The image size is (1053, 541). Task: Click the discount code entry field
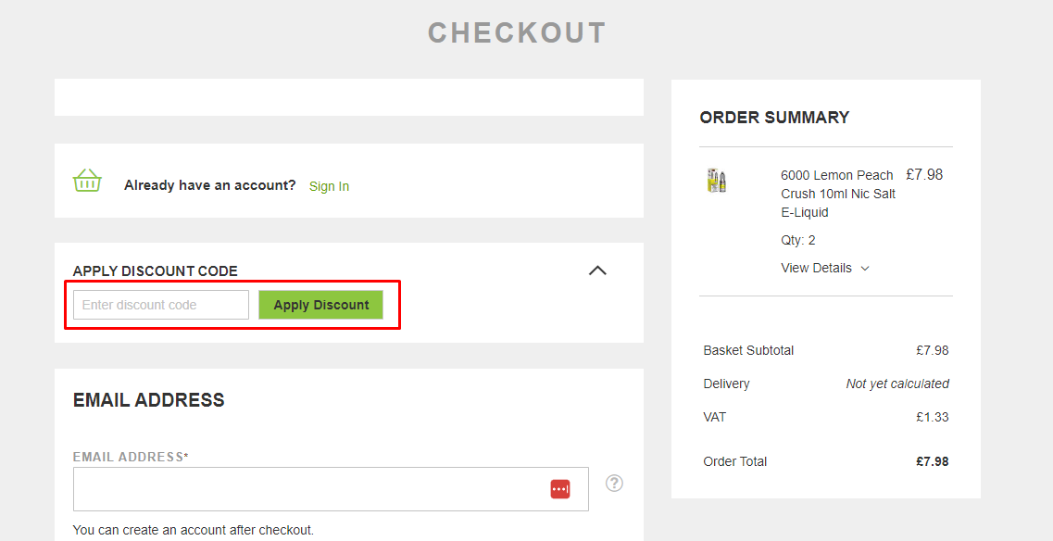click(x=159, y=304)
